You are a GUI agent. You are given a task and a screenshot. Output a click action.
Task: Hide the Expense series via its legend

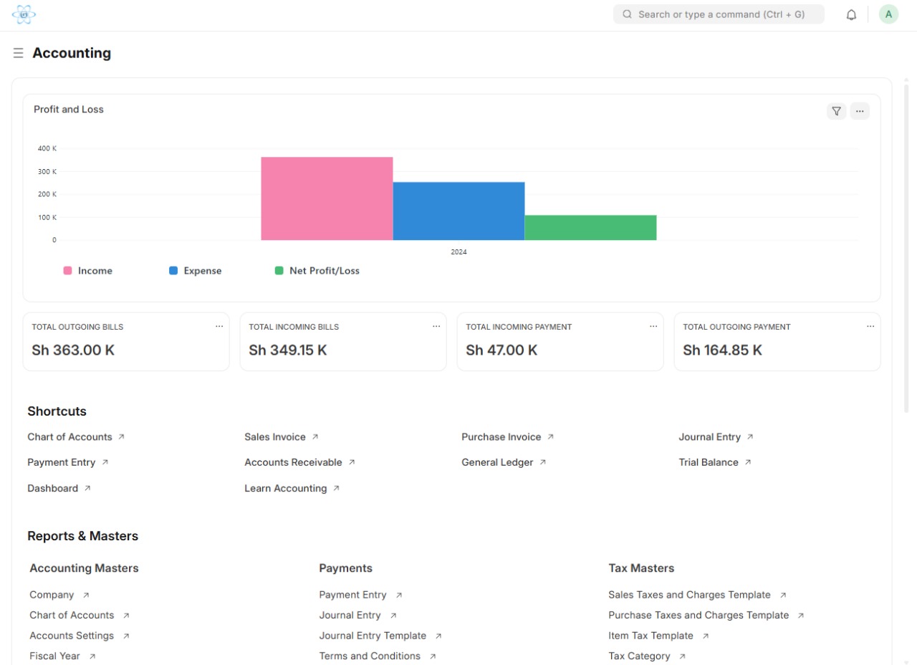click(195, 271)
